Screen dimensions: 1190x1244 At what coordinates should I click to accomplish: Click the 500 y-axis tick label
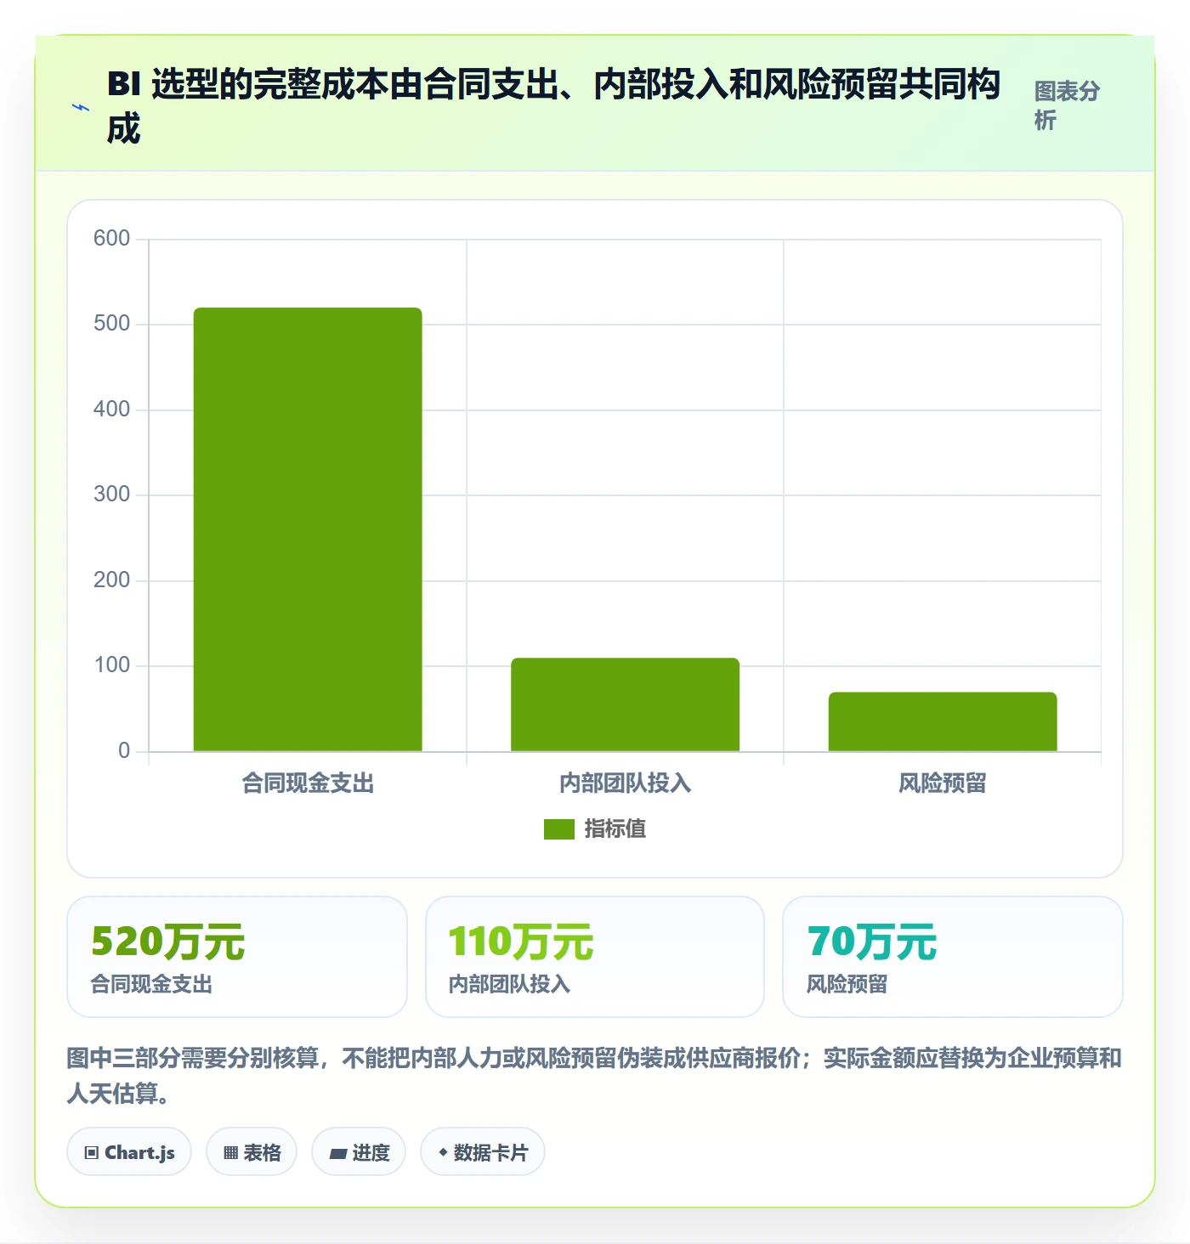pyautogui.click(x=111, y=323)
